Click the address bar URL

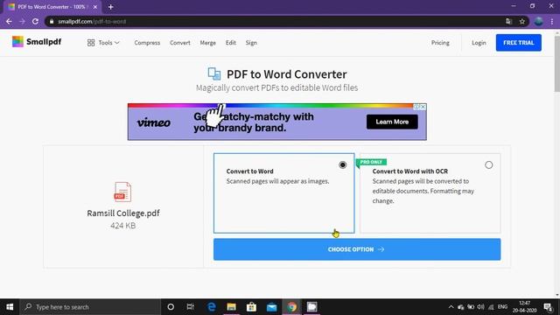[92, 21]
